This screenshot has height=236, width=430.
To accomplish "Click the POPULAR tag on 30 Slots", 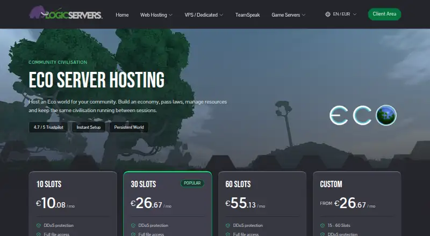I will point(192,183).
